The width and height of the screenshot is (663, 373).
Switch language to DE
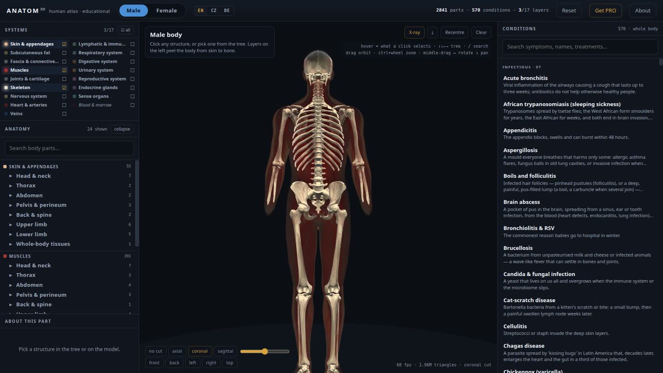point(227,10)
